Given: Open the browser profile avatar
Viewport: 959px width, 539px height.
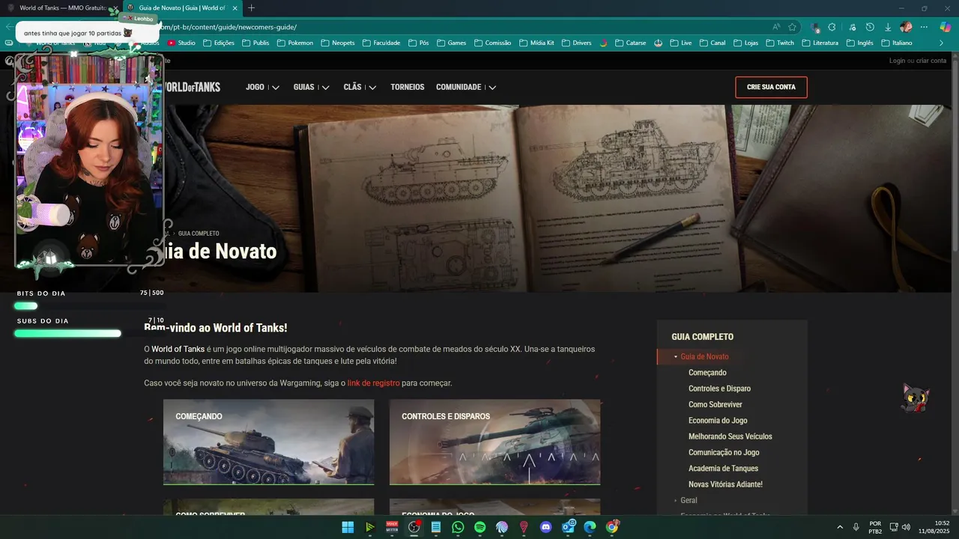Looking at the screenshot, I should pos(906,27).
